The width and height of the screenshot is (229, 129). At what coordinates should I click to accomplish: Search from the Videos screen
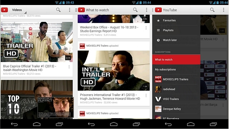(58, 10)
